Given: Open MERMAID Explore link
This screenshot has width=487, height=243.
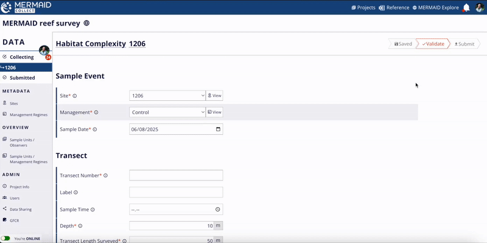Looking at the screenshot, I should [x=436, y=8].
